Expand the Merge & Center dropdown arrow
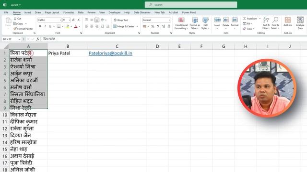Screen dimensions: 307x172 [137, 26]
